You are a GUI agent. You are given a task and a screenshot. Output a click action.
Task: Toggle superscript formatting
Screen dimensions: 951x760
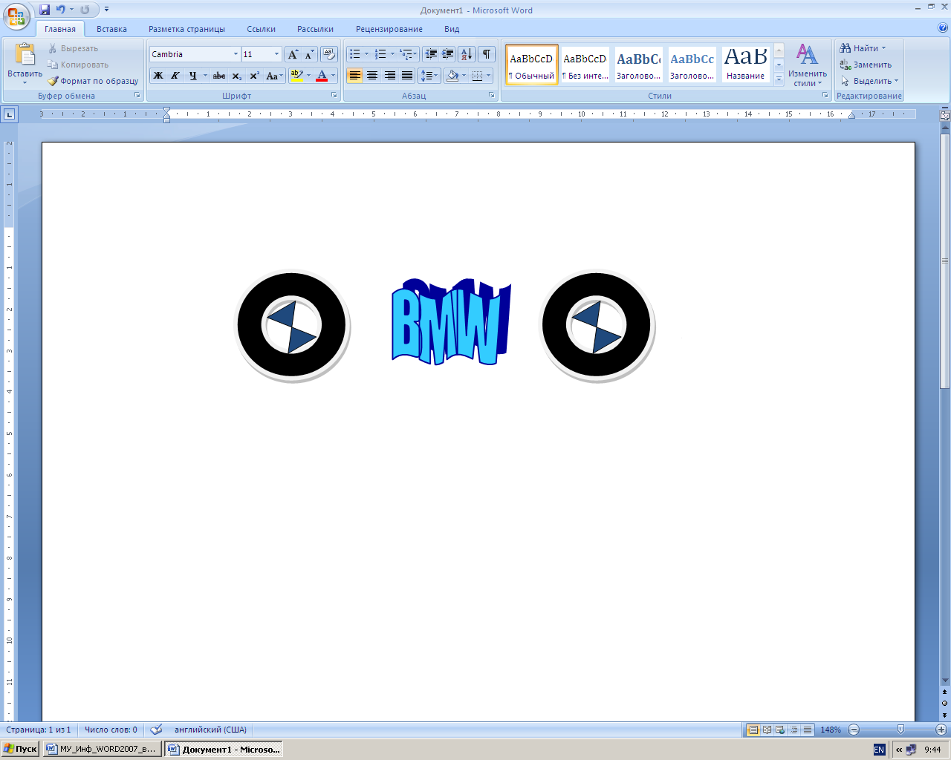[254, 76]
